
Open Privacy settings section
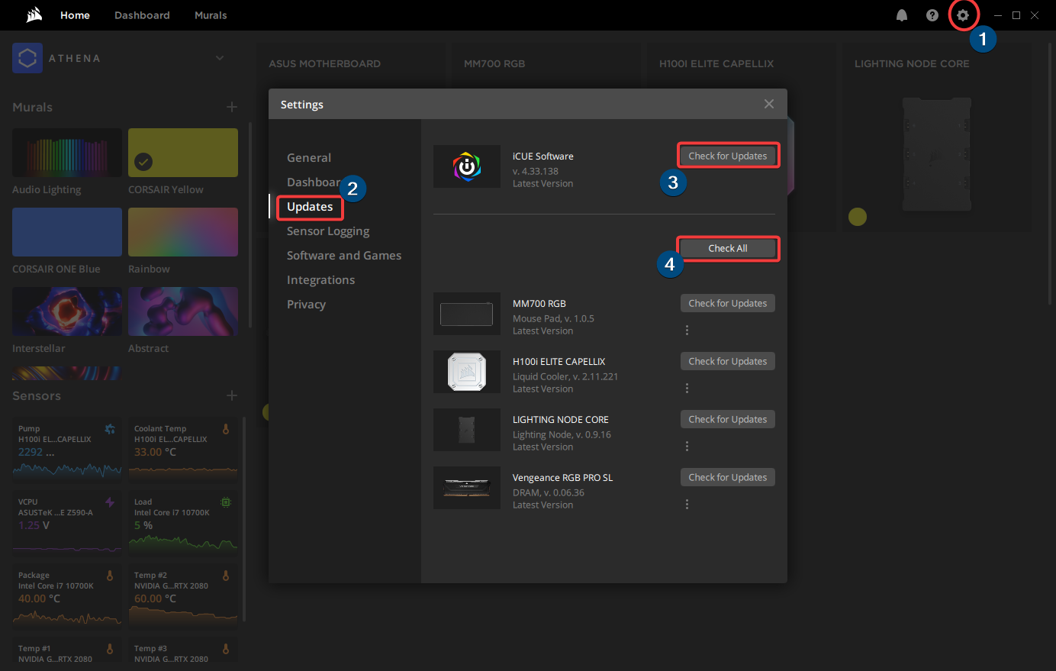tap(306, 305)
